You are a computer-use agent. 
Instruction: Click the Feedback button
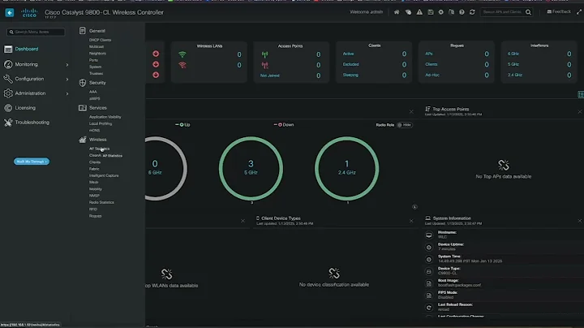coord(559,12)
